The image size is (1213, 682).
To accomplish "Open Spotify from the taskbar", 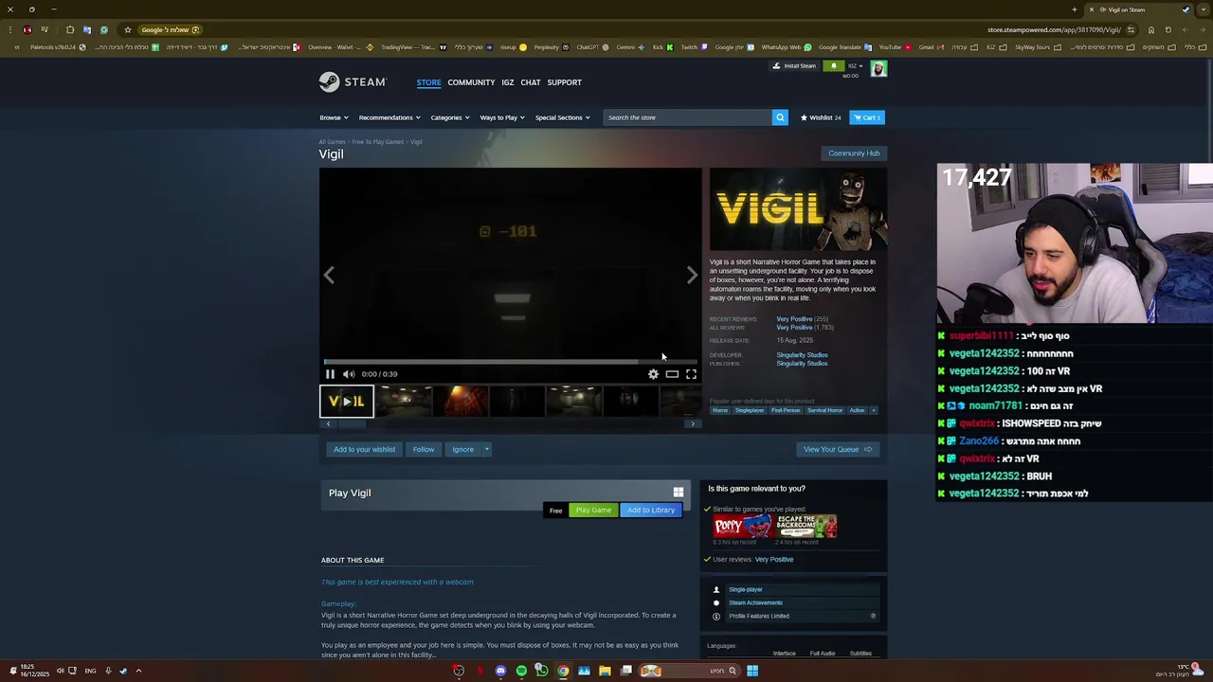I will click(521, 671).
